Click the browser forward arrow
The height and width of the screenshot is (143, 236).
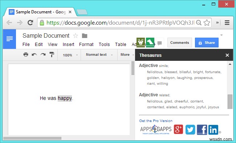pyautogui.click(x=20, y=23)
